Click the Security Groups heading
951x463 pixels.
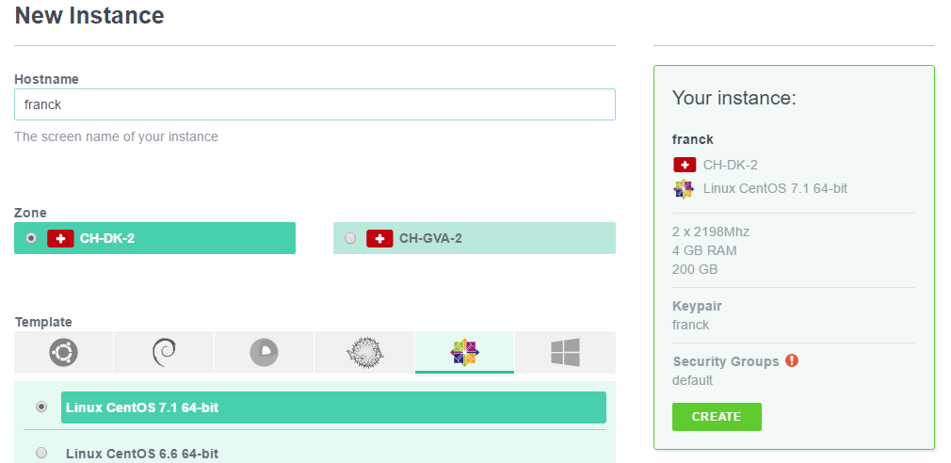point(726,361)
